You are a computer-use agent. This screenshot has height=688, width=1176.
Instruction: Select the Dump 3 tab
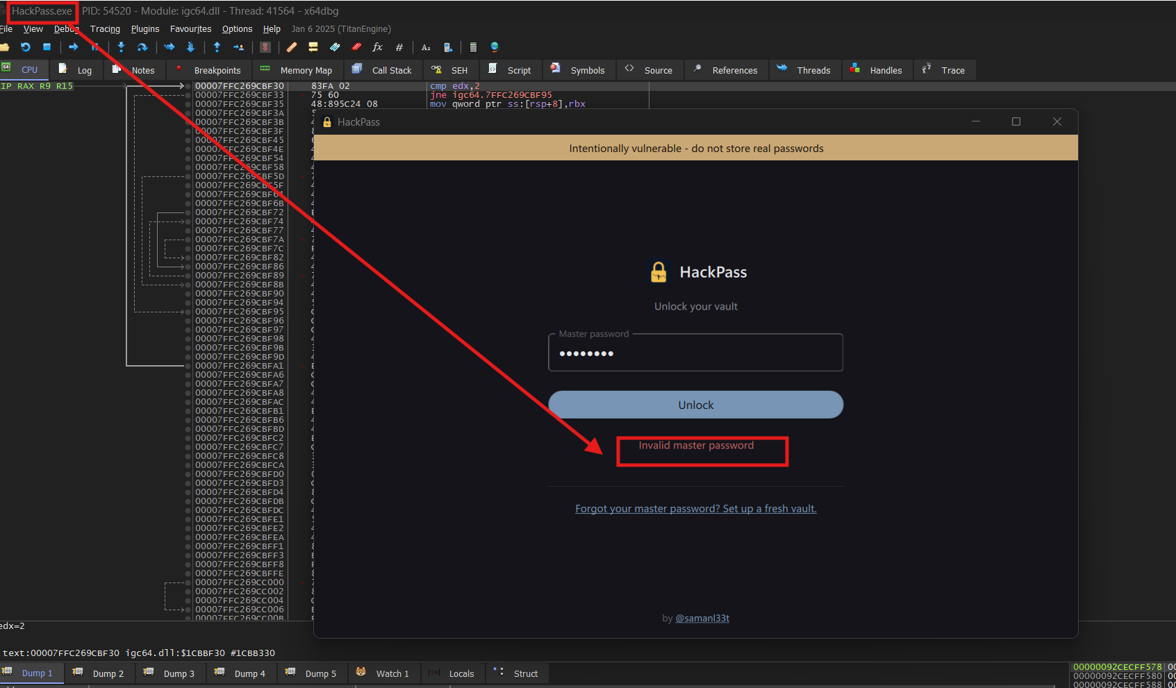tap(171, 673)
